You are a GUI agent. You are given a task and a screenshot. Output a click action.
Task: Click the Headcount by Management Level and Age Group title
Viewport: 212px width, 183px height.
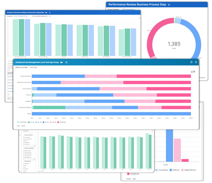tap(37, 62)
